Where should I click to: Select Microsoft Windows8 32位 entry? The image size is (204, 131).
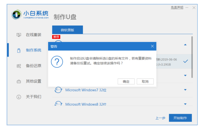[x=86, y=104]
